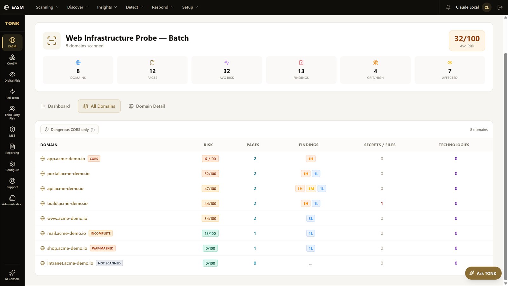Switch to the Domain Detail tab
508x286 pixels.
(x=147, y=106)
